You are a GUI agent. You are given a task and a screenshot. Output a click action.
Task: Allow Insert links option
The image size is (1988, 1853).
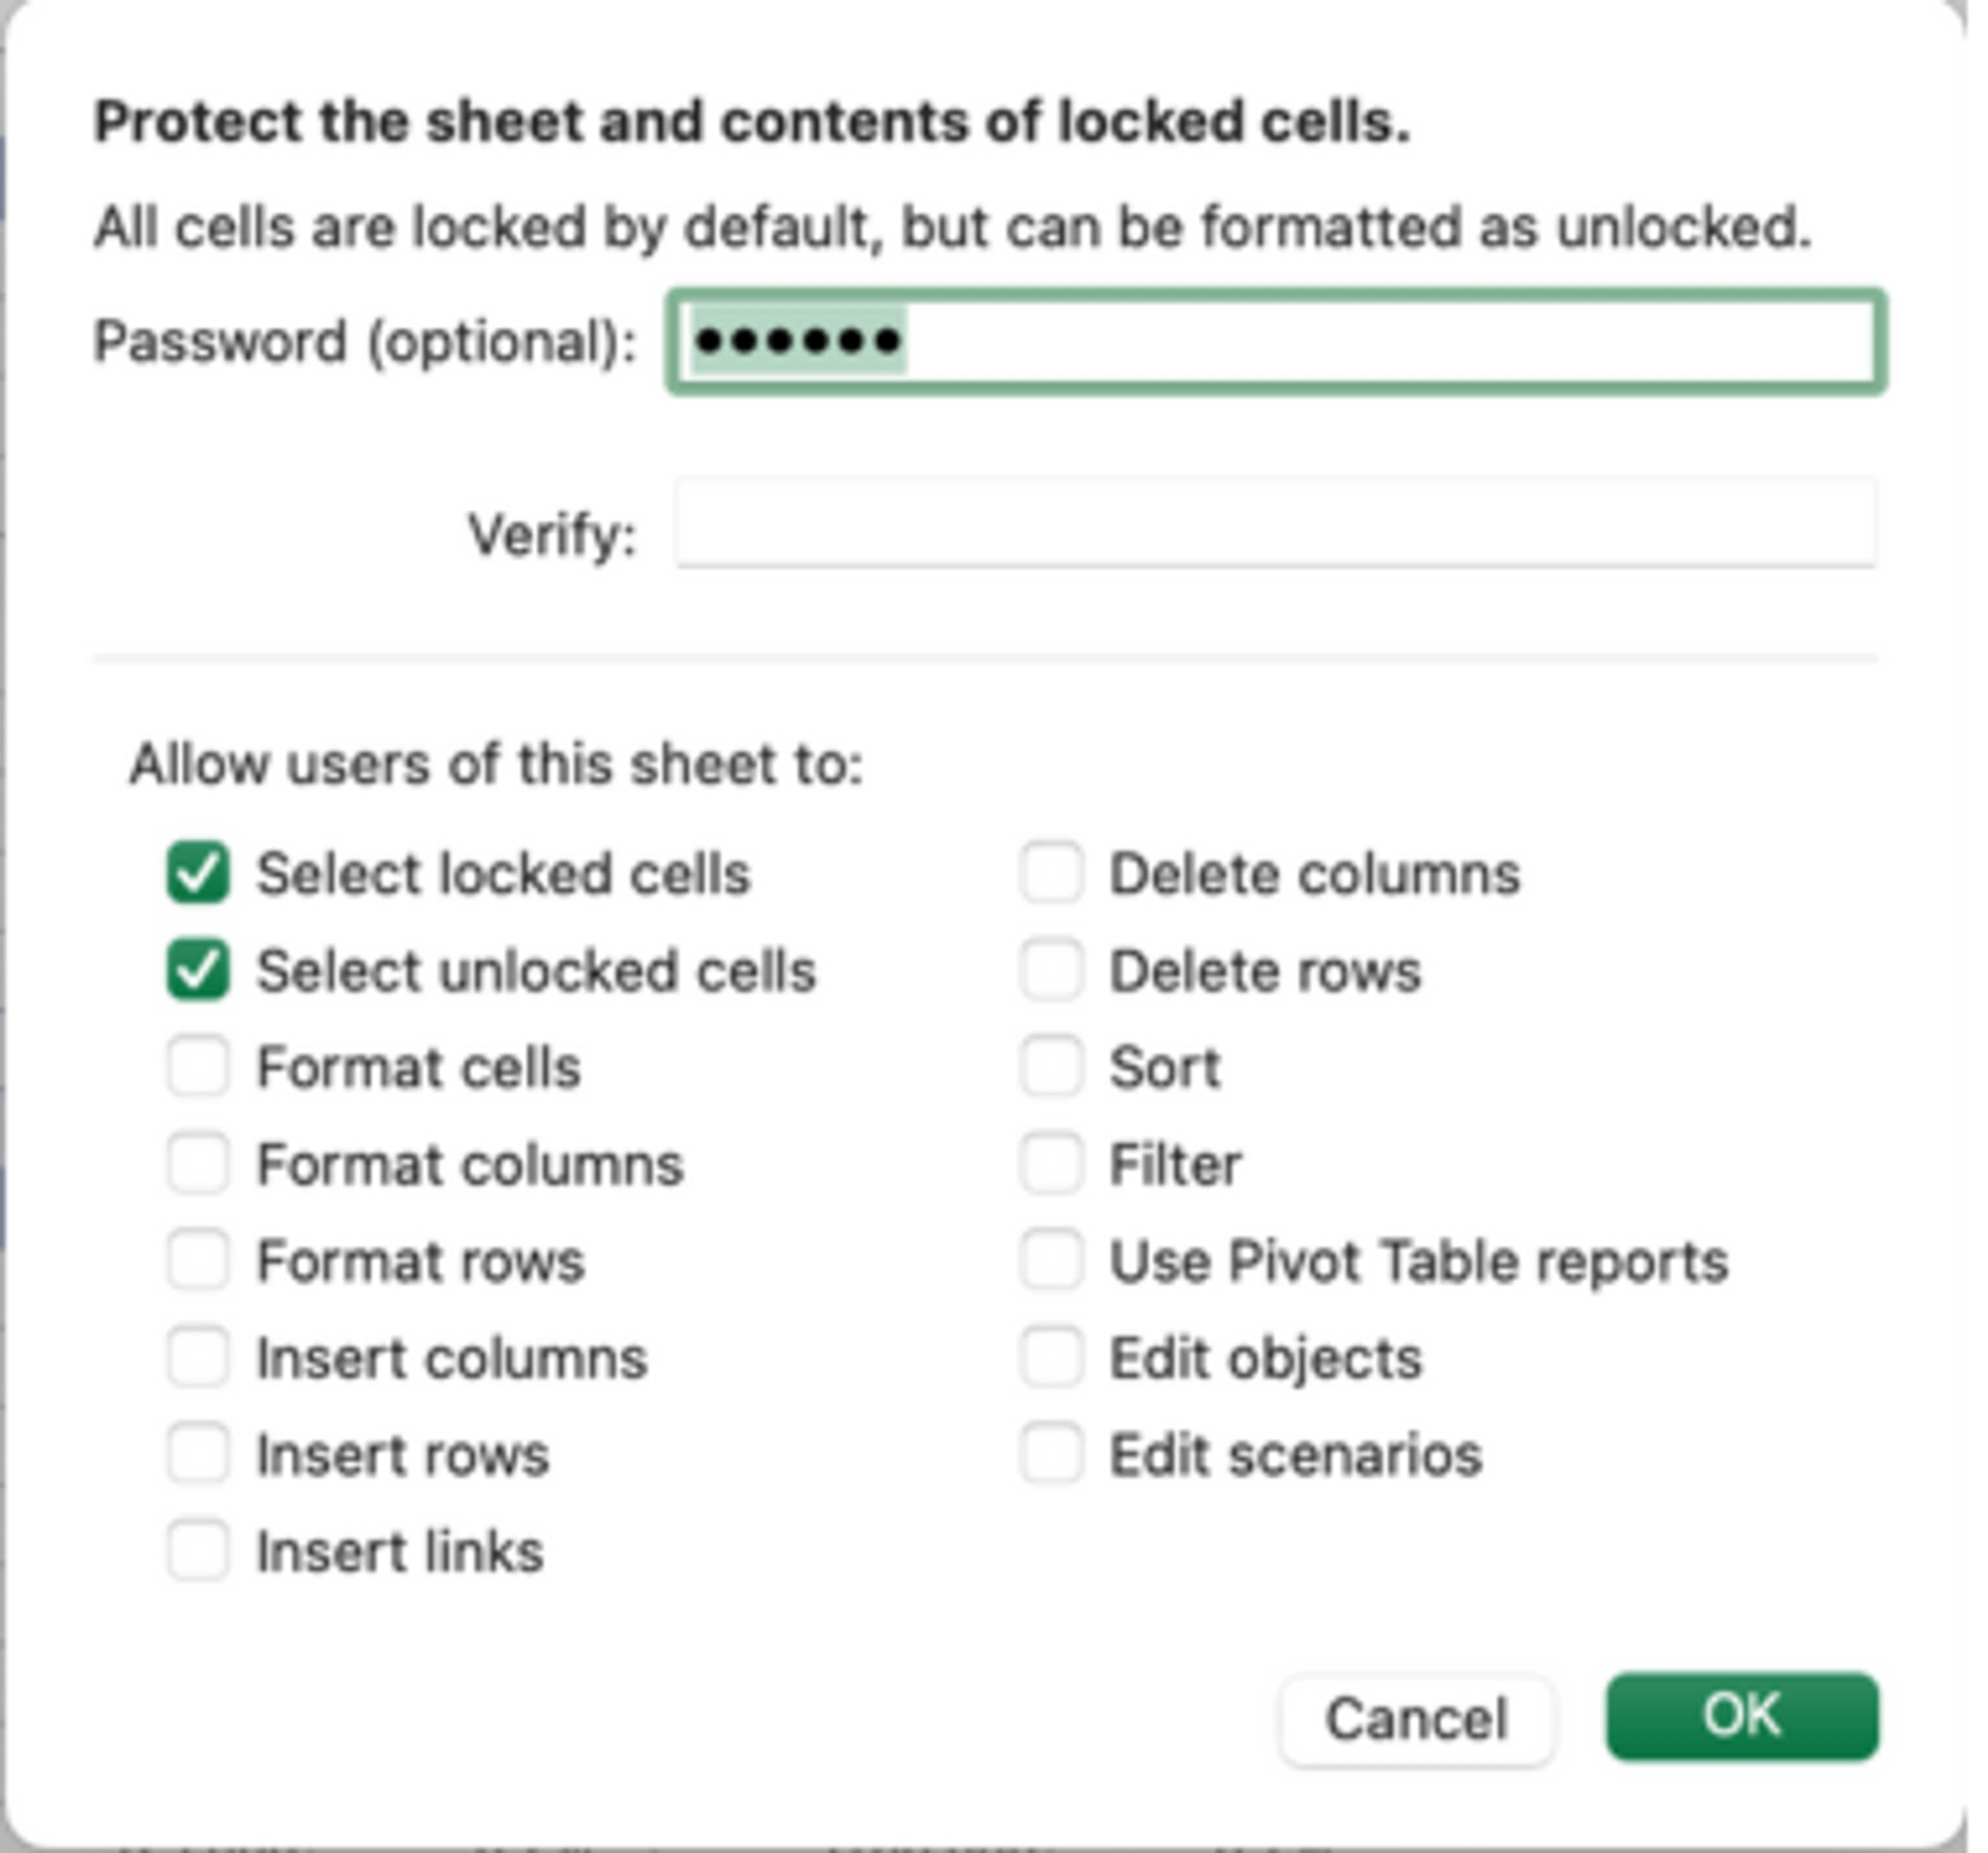pyautogui.click(x=198, y=1551)
